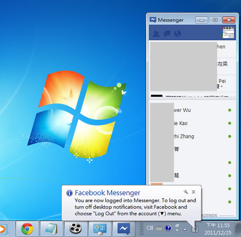Click the Messenger title bar icon
Screen dimensions: 241x237
[153, 20]
